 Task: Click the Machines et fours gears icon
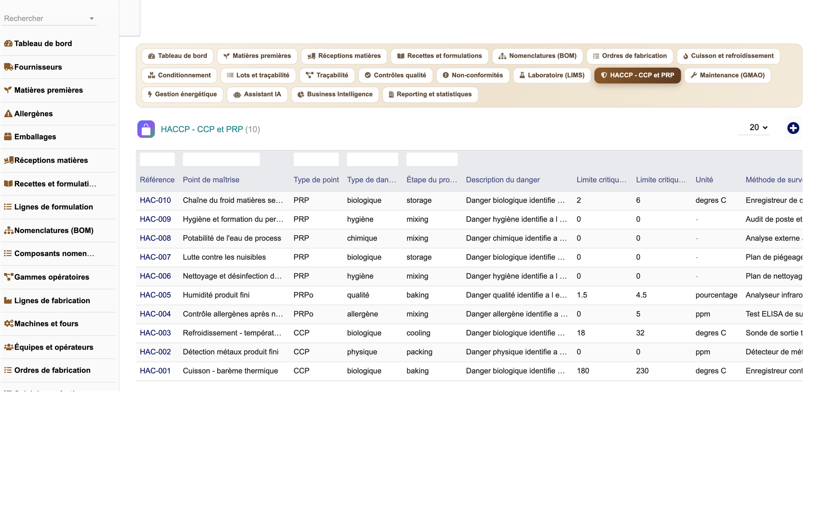tap(8, 324)
